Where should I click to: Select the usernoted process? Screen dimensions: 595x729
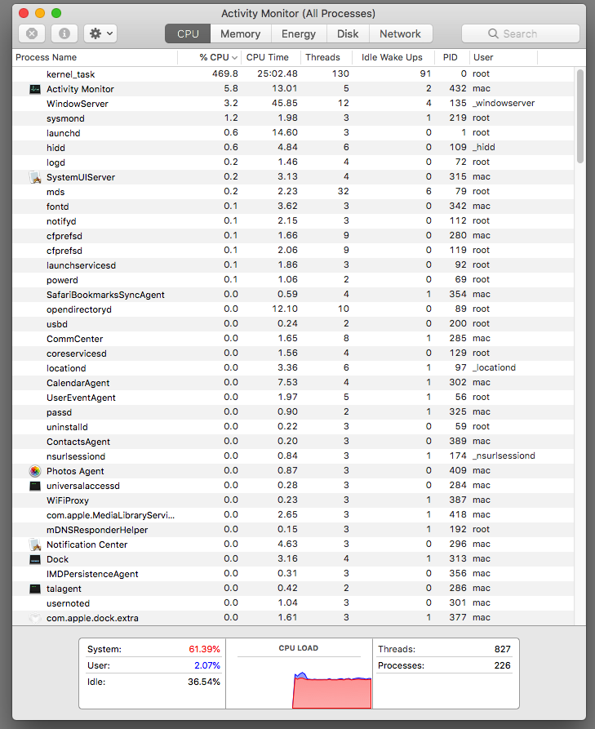293,603
